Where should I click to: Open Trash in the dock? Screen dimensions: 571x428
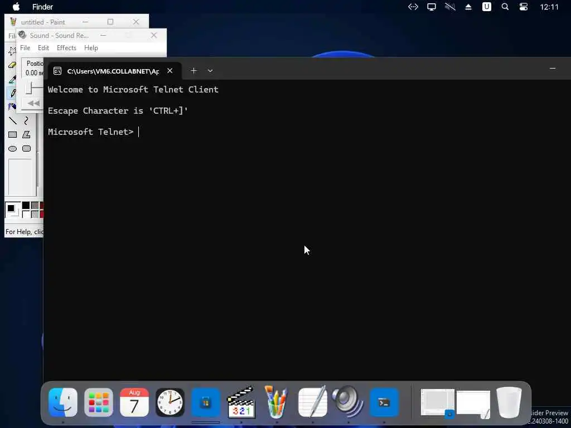pyautogui.click(x=509, y=402)
